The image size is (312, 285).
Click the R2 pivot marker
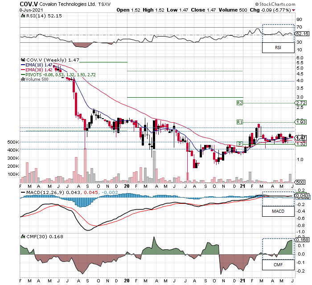click(x=240, y=103)
